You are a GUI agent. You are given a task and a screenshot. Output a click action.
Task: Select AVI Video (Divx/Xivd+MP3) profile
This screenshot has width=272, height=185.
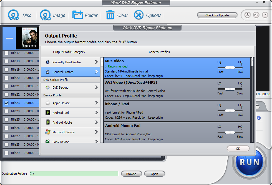[x=177, y=89]
